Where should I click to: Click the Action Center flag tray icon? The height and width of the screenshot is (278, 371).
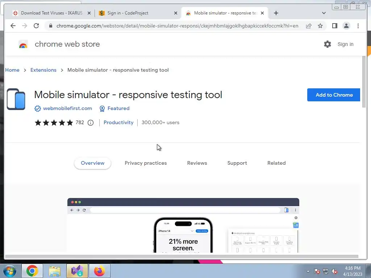coord(317,271)
